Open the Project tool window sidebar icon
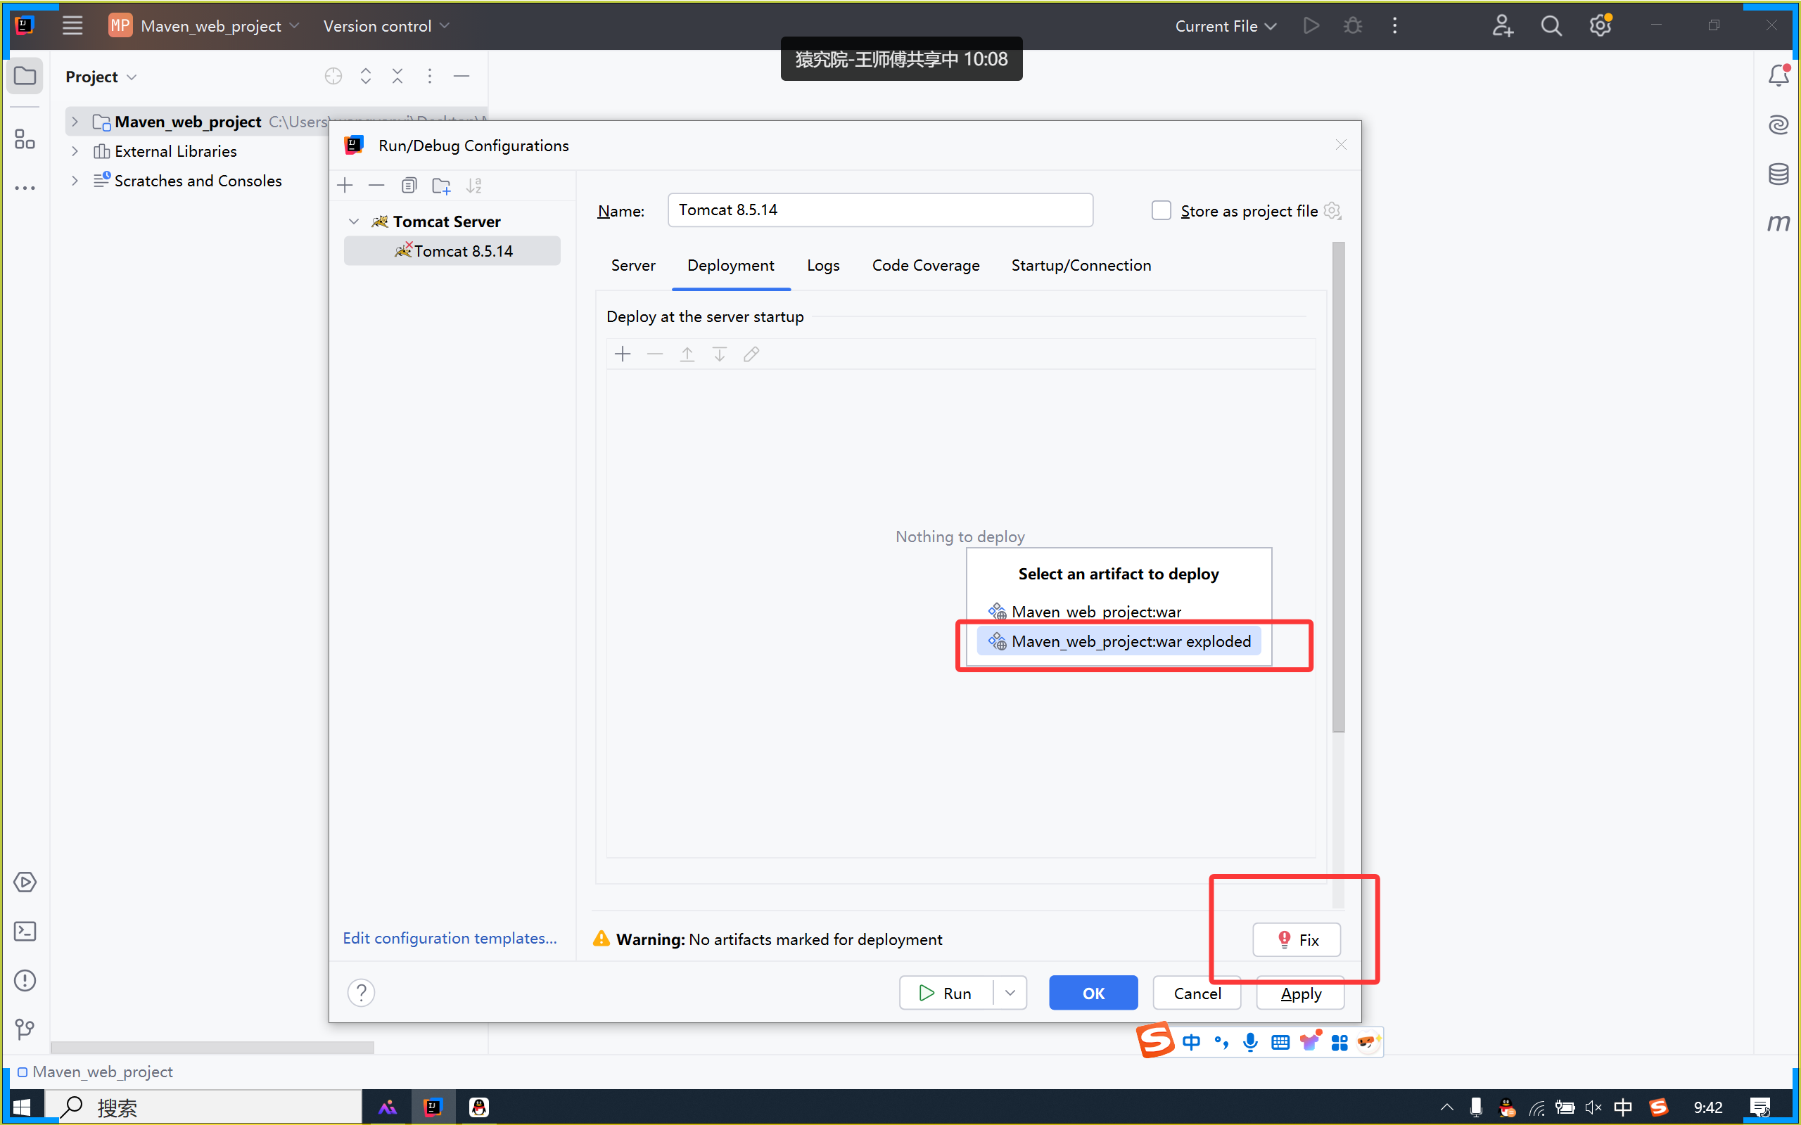1801x1125 pixels. pyautogui.click(x=25, y=76)
